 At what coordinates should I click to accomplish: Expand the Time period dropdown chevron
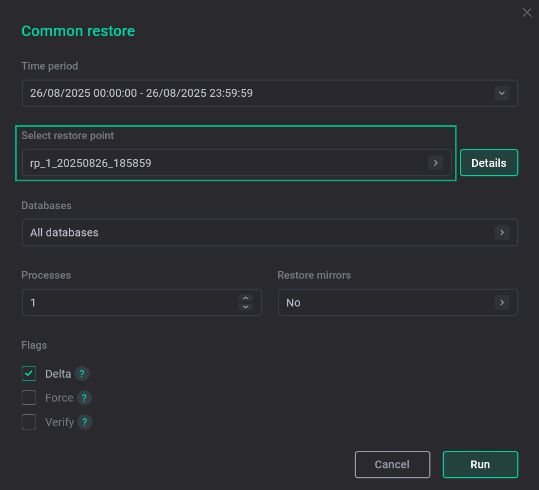[x=502, y=93]
